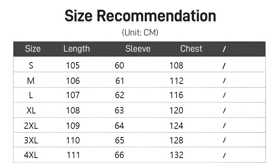The image size is (280, 167).
Task: Click the M size row label
Action: point(31,81)
